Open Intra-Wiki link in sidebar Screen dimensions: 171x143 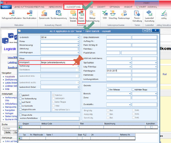(x=13, y=57)
